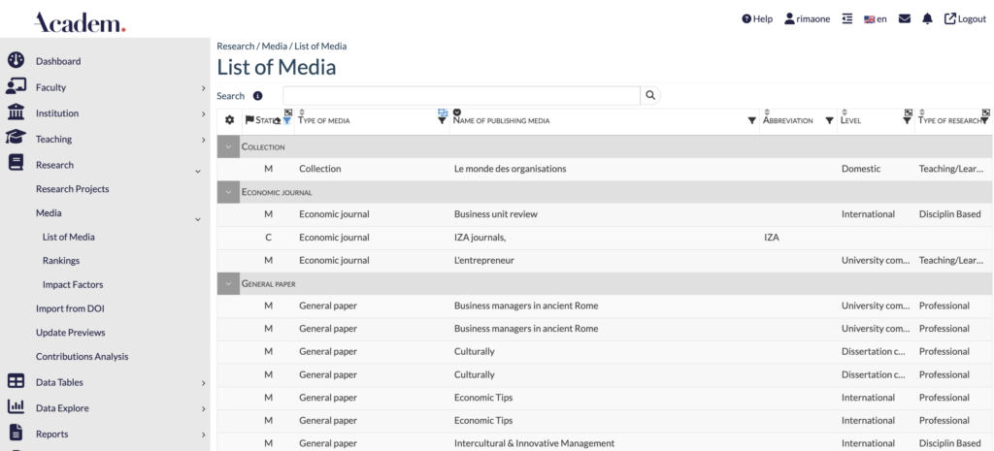Expand the Faculty sidebar menu

coord(50,87)
